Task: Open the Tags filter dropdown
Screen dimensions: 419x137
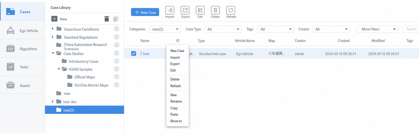Action: tap(276, 29)
